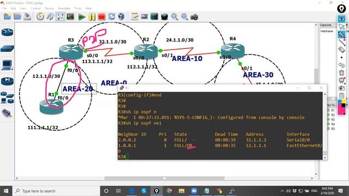Image resolution: width=349 pixels, height=196 pixels.
Task: Select the highlighter marker annotation tool
Action: click(341, 34)
